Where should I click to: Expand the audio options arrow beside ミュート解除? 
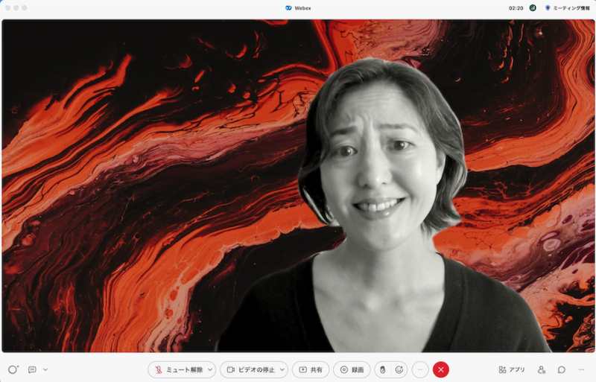point(211,369)
